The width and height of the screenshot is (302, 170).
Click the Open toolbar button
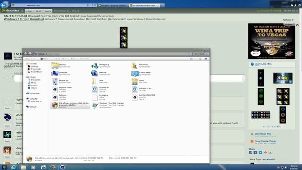click(x=44, y=59)
